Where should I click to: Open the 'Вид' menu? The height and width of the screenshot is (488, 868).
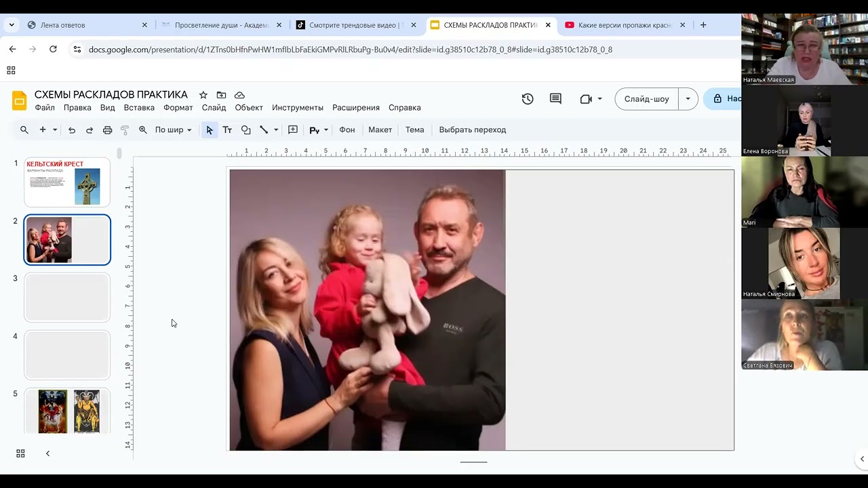pos(108,108)
